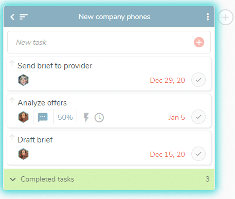
Task: Open the sort options icon in header
Action: (24, 17)
